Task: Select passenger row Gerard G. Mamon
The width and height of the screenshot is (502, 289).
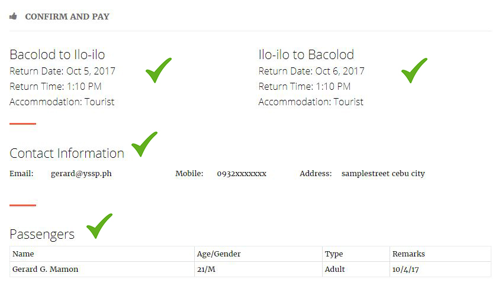Action: point(250,269)
